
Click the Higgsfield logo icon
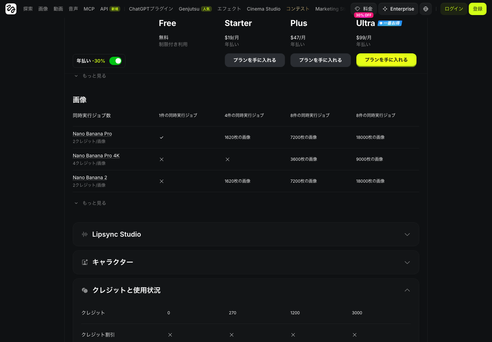[11, 9]
